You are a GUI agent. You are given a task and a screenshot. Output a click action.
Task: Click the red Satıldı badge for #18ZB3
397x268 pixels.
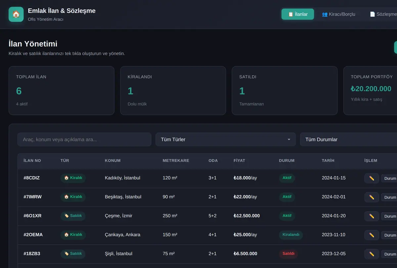coord(288,254)
